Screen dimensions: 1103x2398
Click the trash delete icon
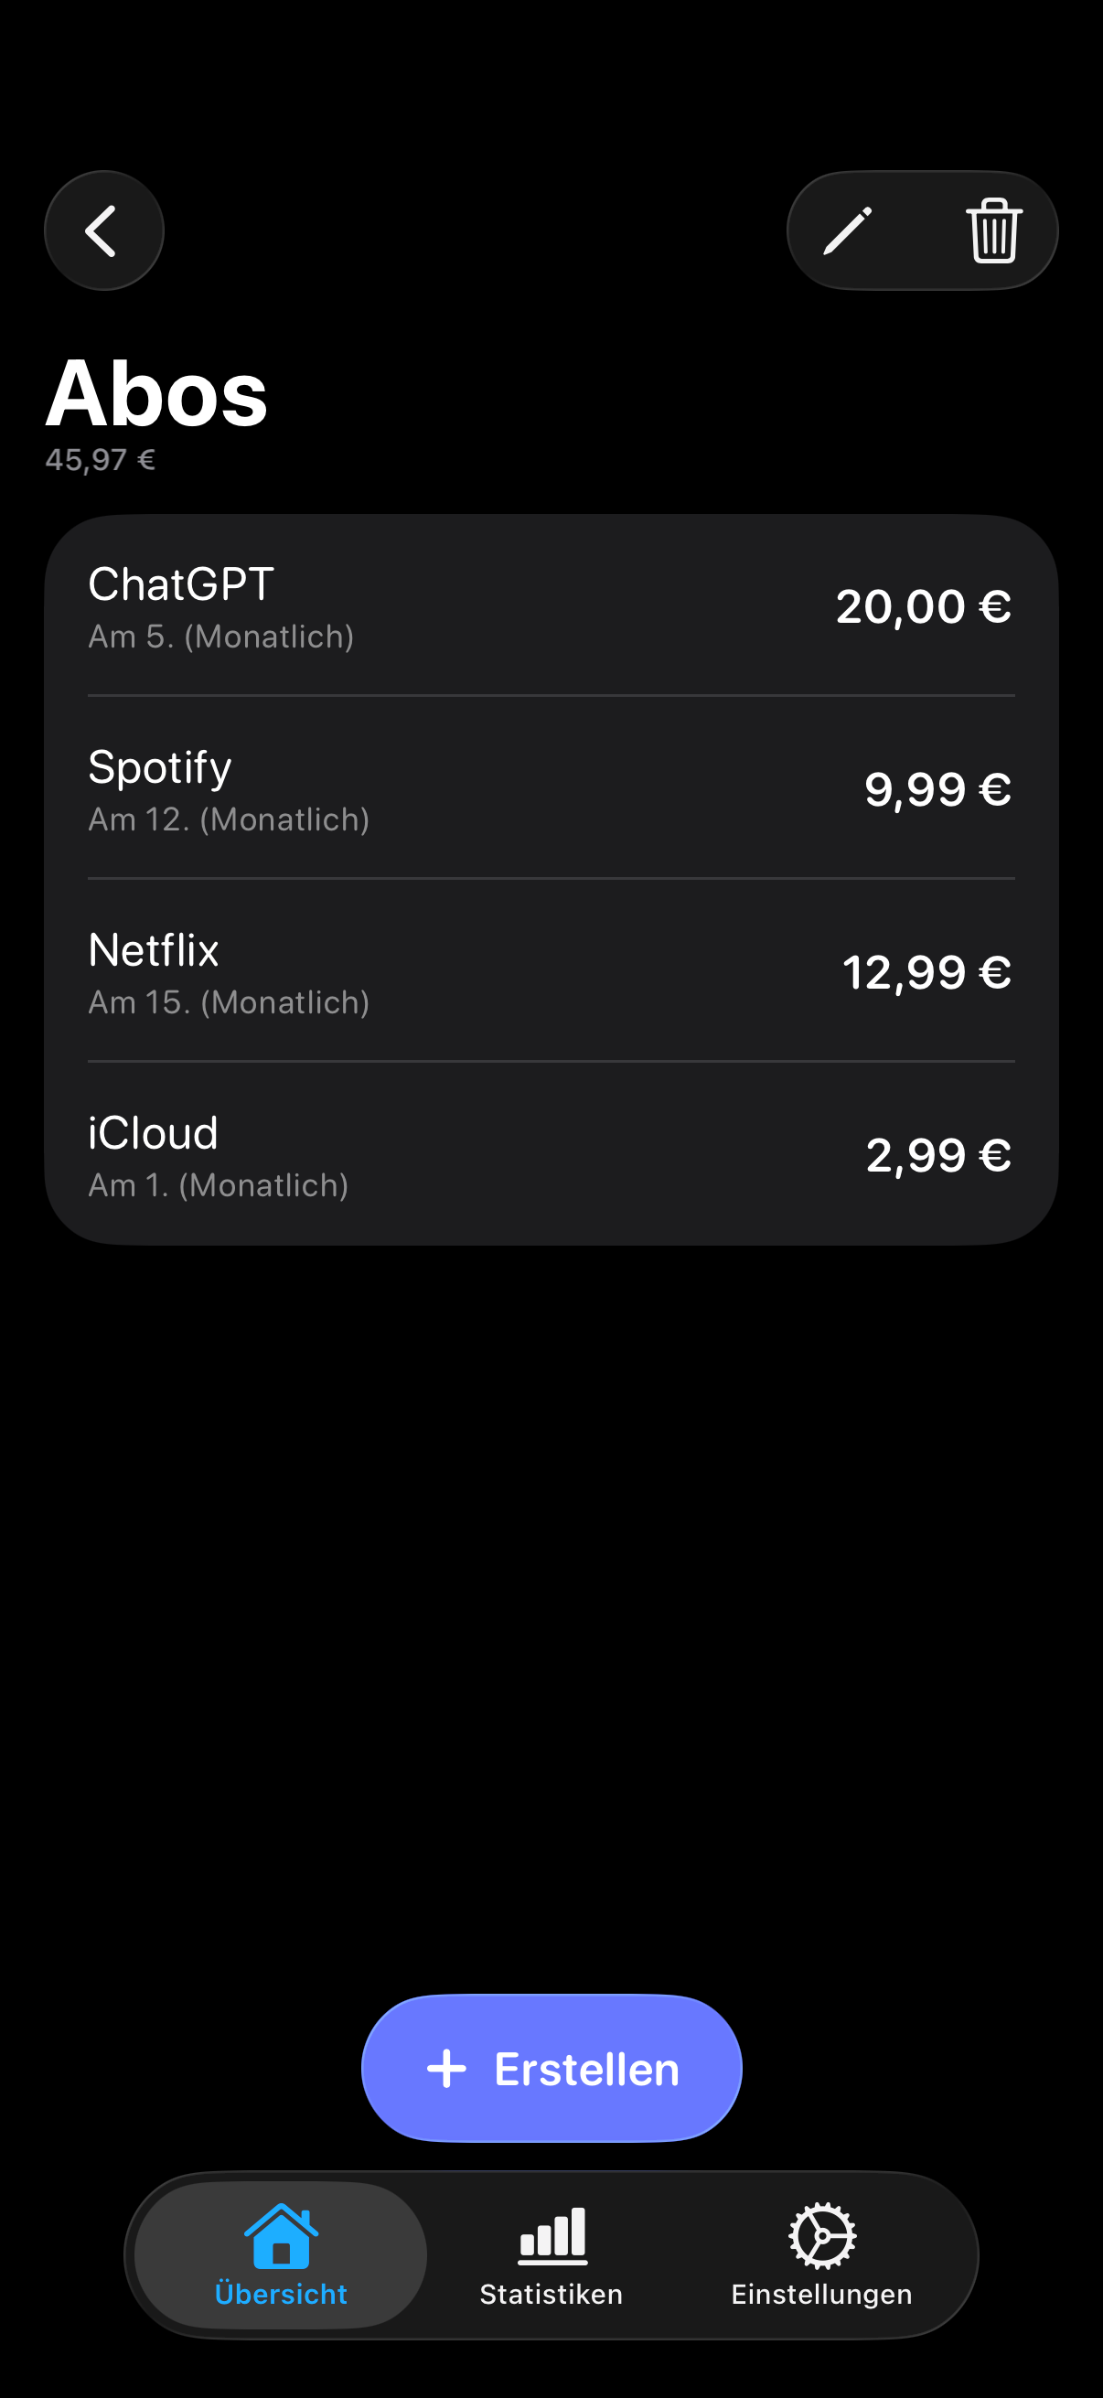(x=994, y=230)
